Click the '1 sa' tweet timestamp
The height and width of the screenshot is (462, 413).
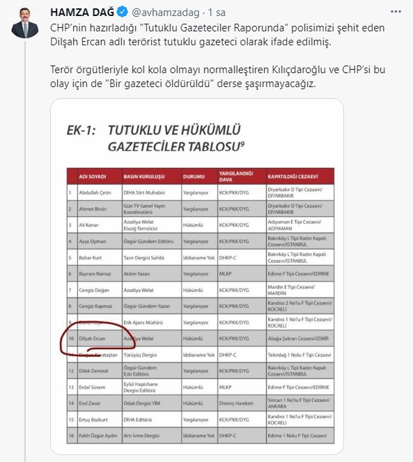217,13
